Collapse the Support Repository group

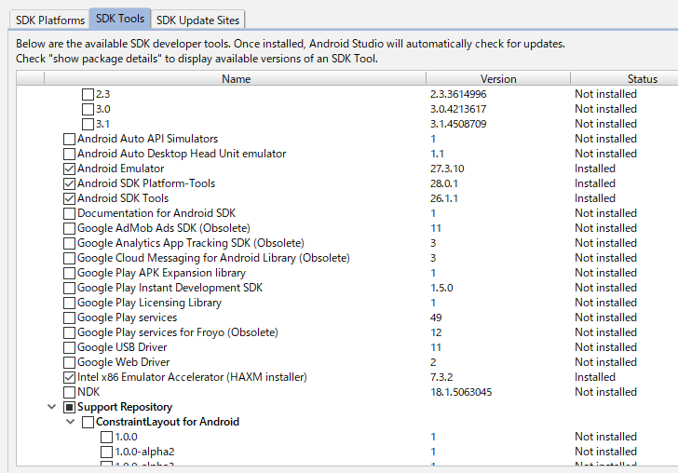pyautogui.click(x=51, y=407)
